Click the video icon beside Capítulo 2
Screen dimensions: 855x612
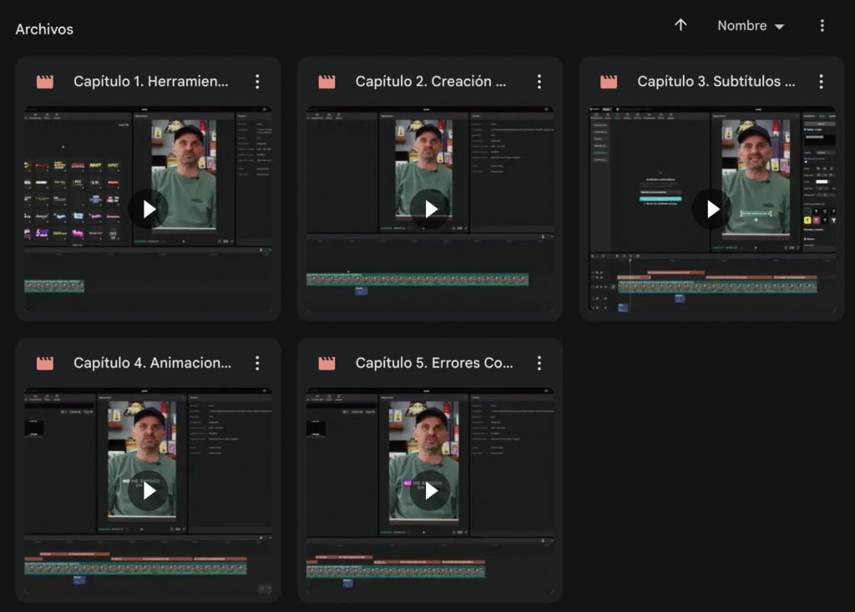327,82
